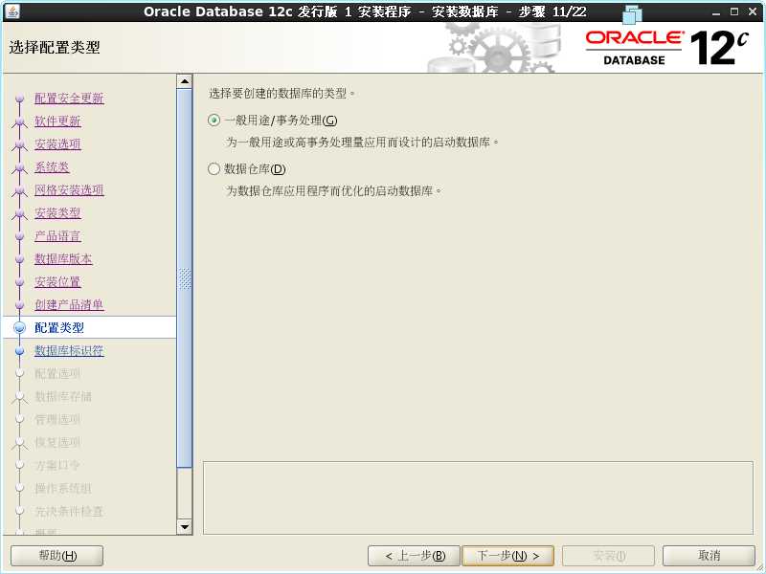Navigate to 网格安装选项 step
This screenshot has height=574, width=766.
click(69, 189)
